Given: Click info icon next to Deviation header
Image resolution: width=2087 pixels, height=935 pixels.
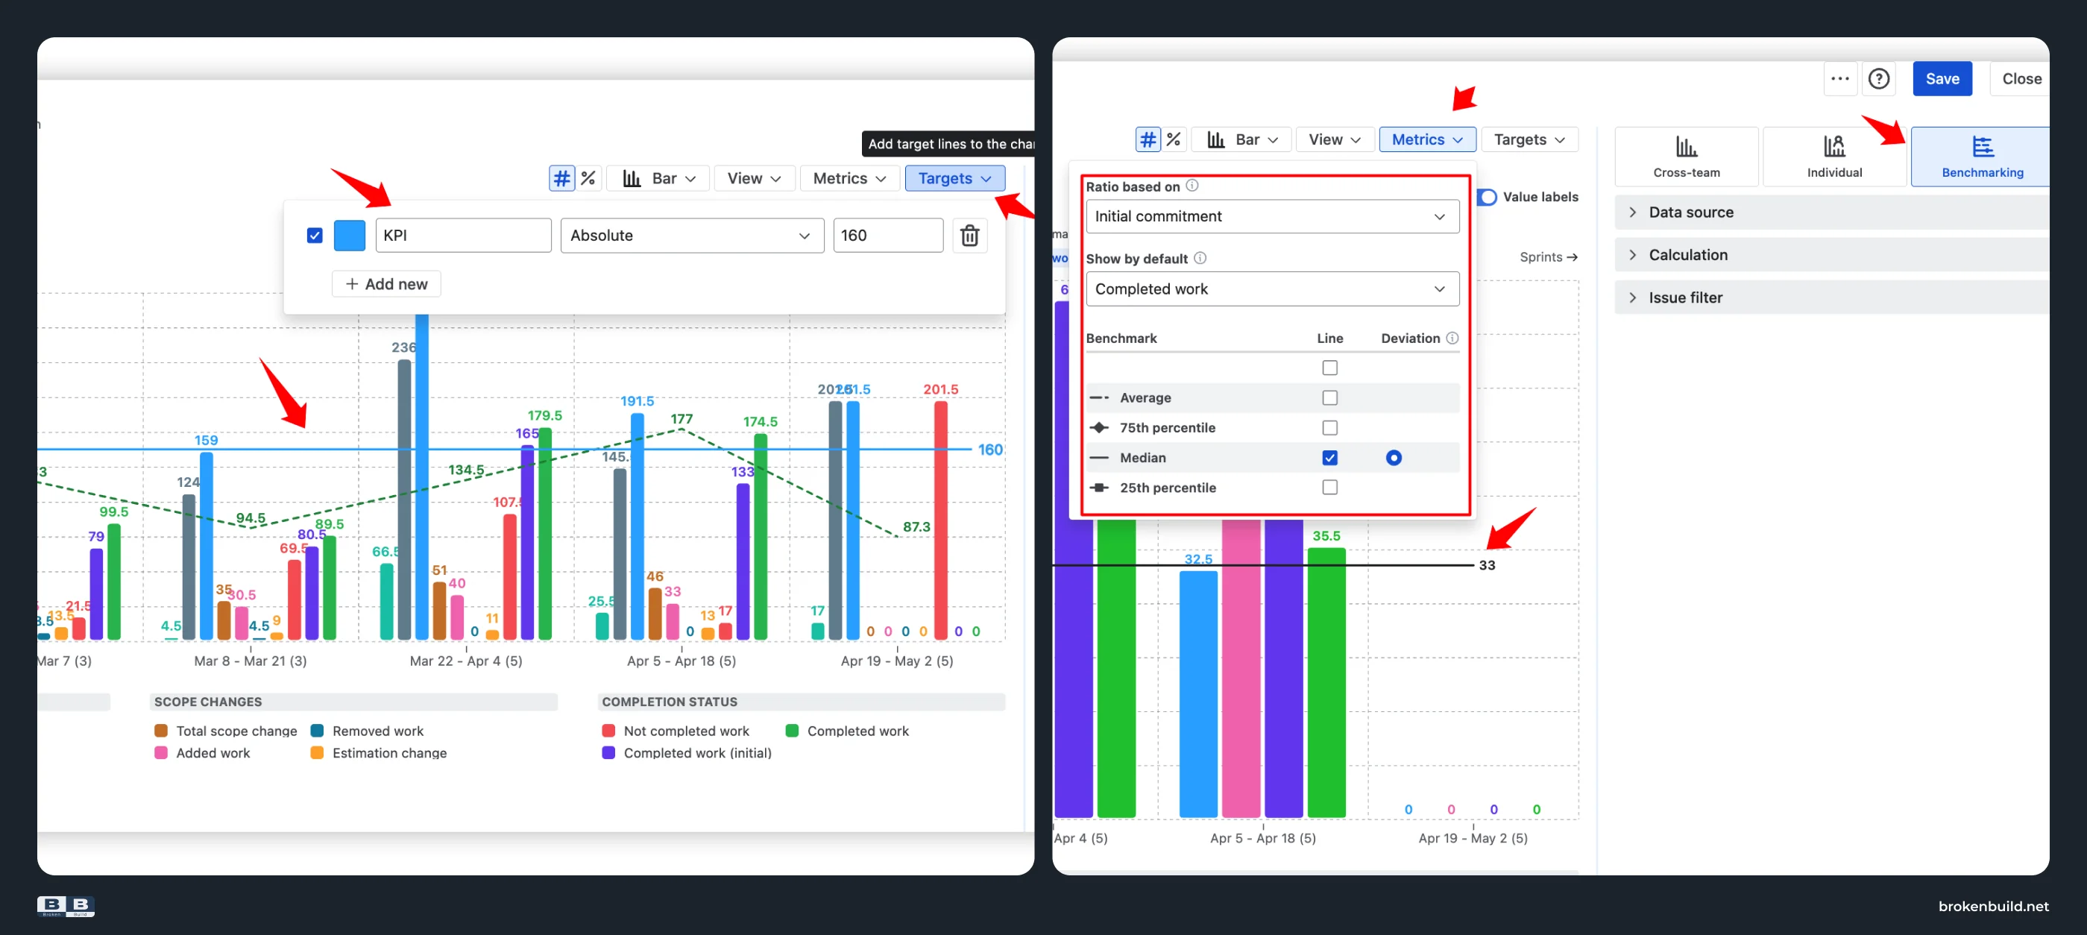Looking at the screenshot, I should 1452,338.
